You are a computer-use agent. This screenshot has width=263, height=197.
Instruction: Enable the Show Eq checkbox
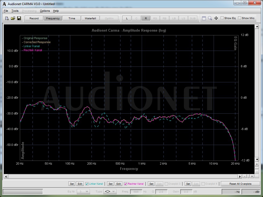[x=222, y=18]
